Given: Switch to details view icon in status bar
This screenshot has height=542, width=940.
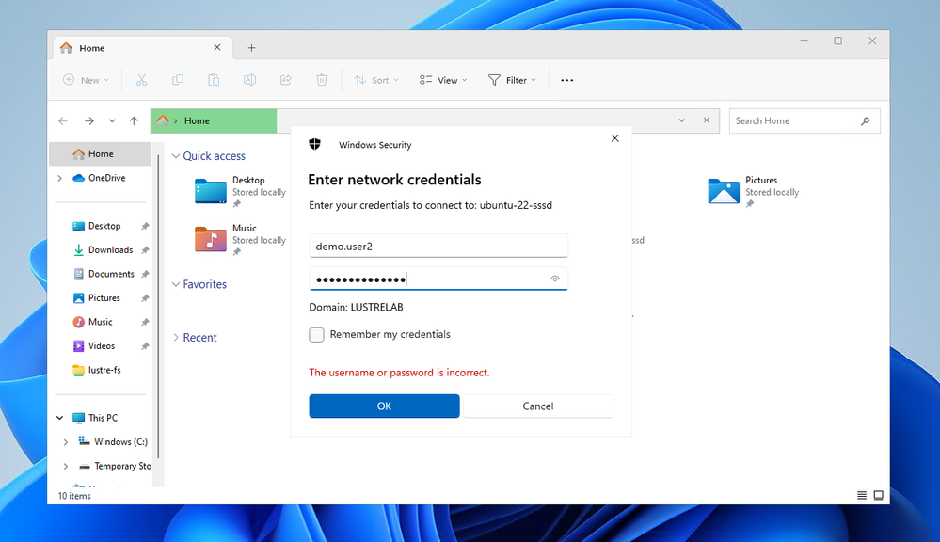Looking at the screenshot, I should pos(862,495).
